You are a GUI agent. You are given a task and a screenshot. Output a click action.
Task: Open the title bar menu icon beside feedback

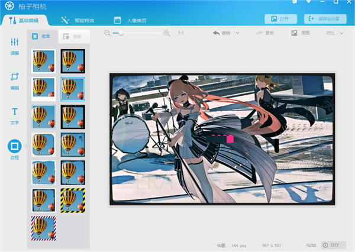click(308, 2)
